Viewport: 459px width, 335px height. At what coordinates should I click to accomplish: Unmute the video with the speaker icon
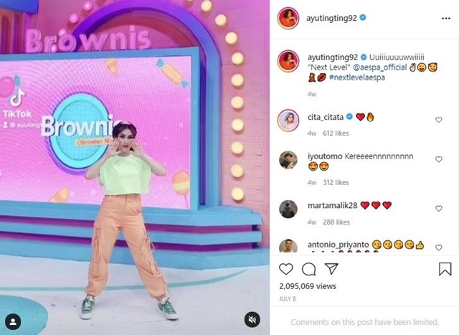click(252, 319)
